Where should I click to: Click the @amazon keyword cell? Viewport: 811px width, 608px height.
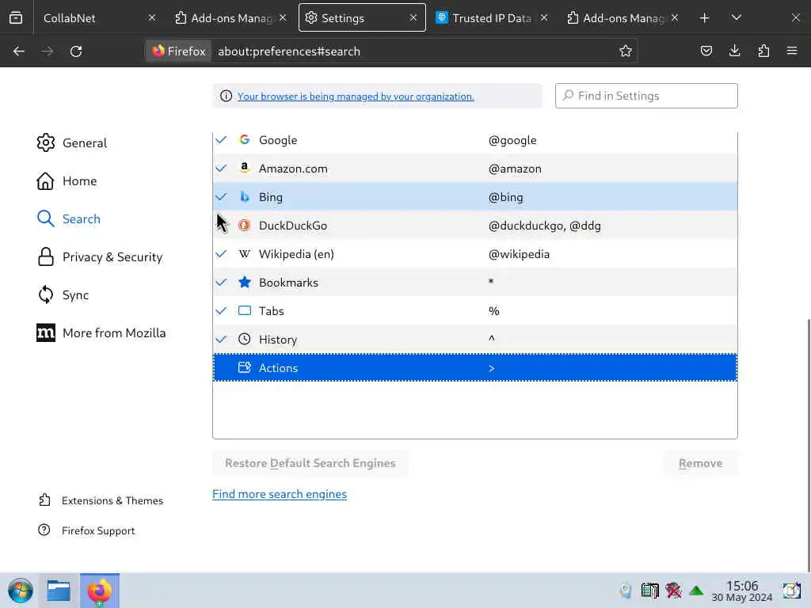(515, 169)
